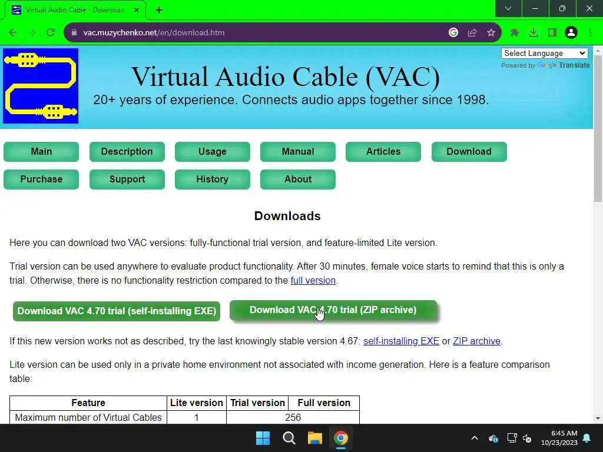Open taskbar Search magnifier
Viewport: 603px width, 452px height.
(289, 438)
